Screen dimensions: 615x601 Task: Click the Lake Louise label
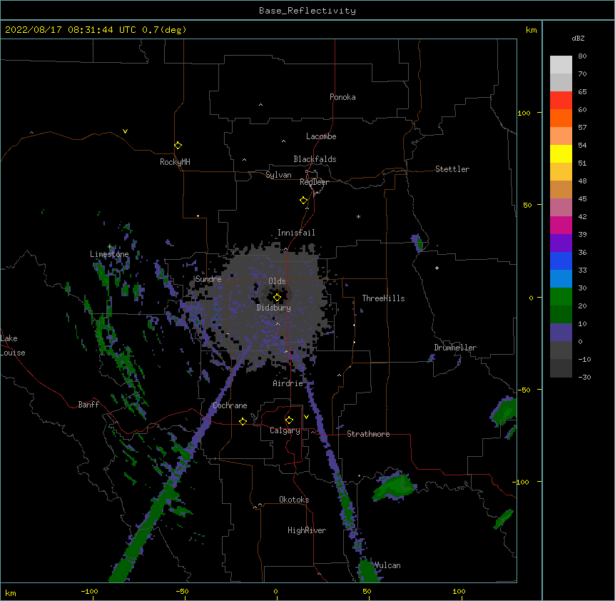coord(13,345)
